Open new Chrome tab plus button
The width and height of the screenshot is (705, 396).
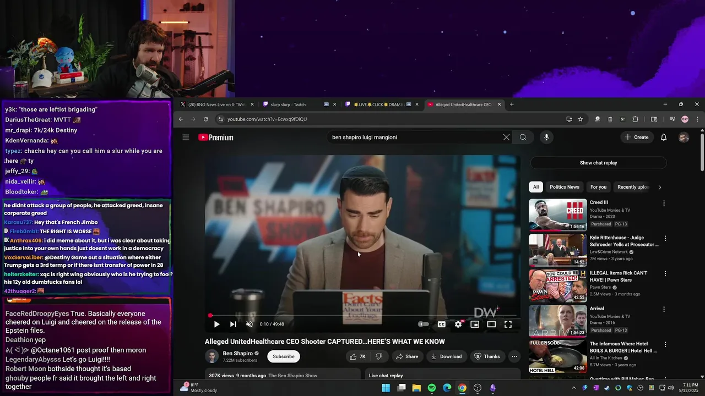pos(512,105)
